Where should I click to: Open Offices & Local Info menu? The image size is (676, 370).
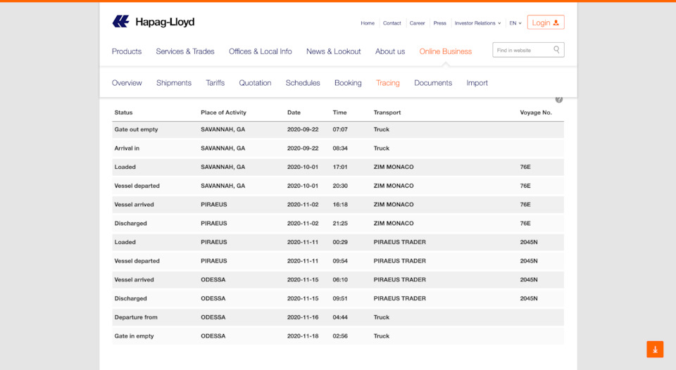click(261, 51)
